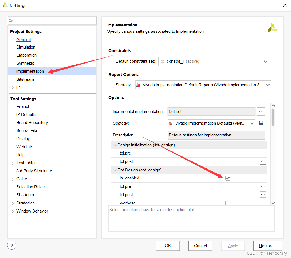Click the Restore button

[268, 246]
